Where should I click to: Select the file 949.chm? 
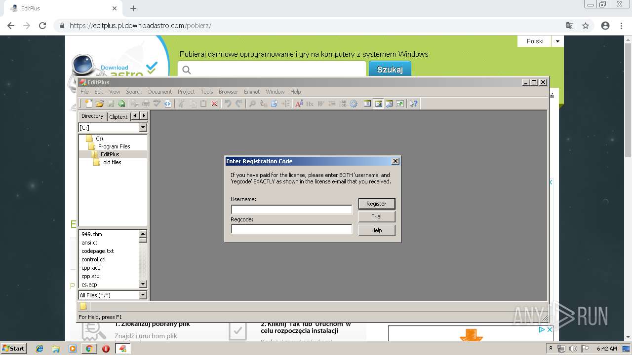pos(92,234)
